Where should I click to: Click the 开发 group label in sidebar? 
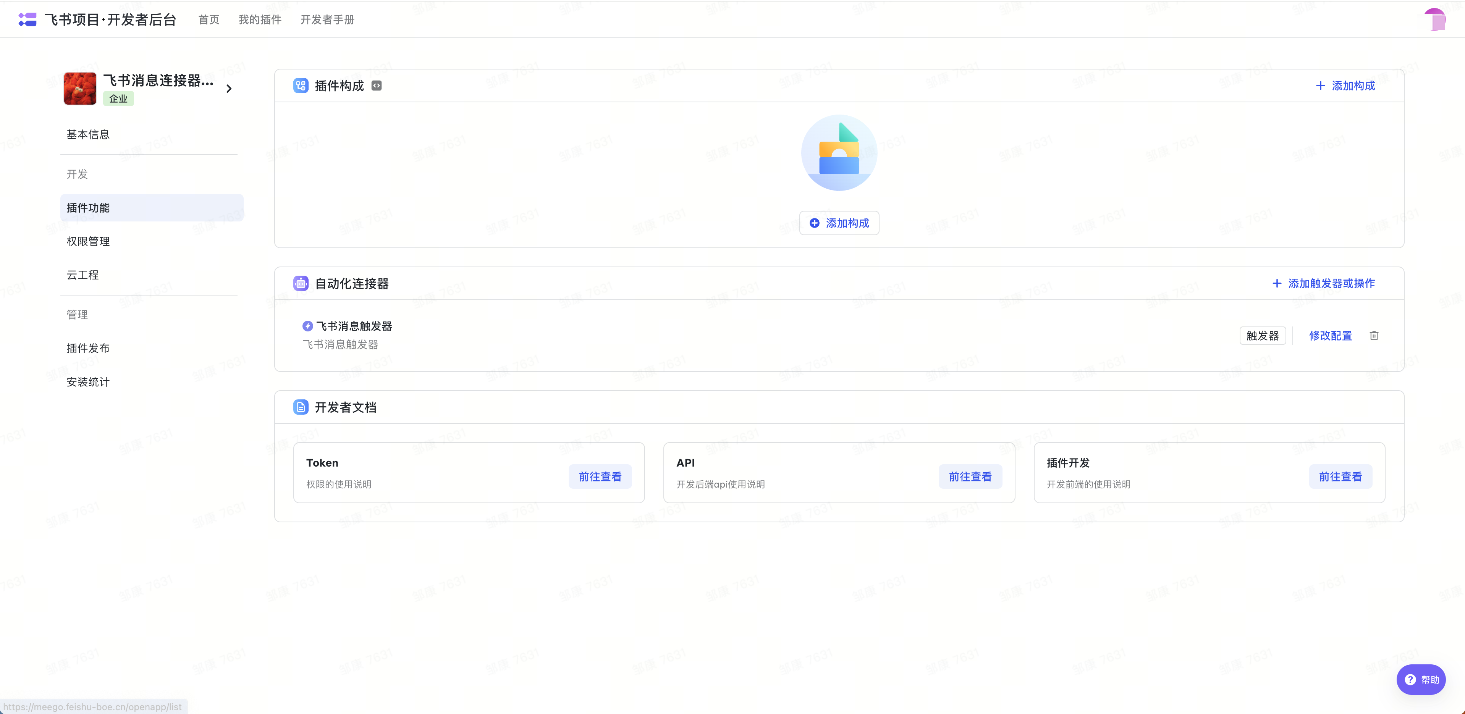point(78,174)
